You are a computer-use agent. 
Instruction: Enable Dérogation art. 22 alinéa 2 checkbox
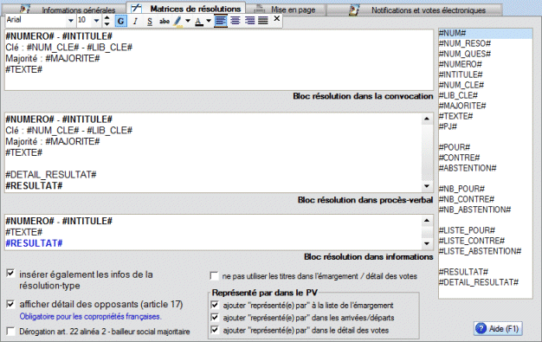coord(10,332)
